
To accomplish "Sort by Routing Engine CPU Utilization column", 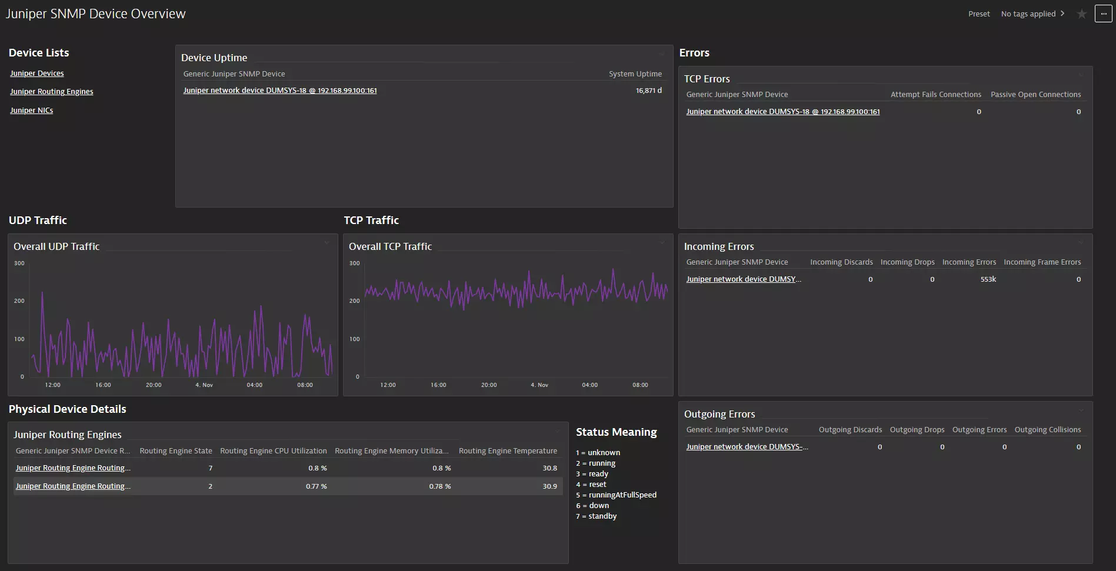I will pyautogui.click(x=273, y=450).
